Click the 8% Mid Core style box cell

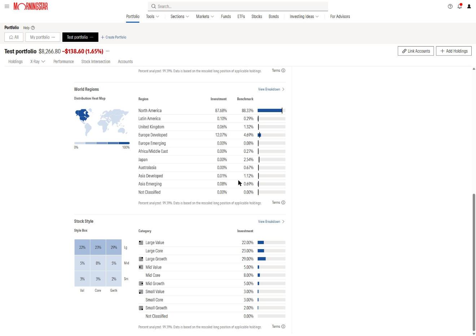[98, 263]
